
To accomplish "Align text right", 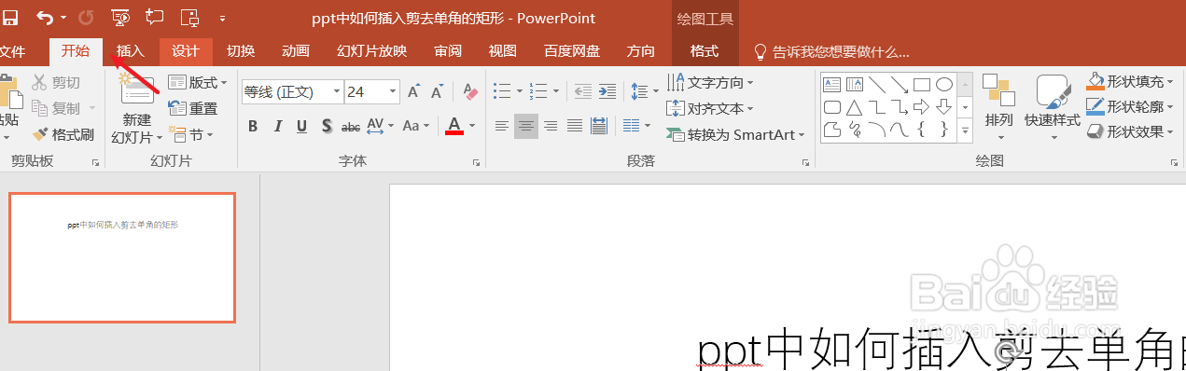I will pos(551,126).
